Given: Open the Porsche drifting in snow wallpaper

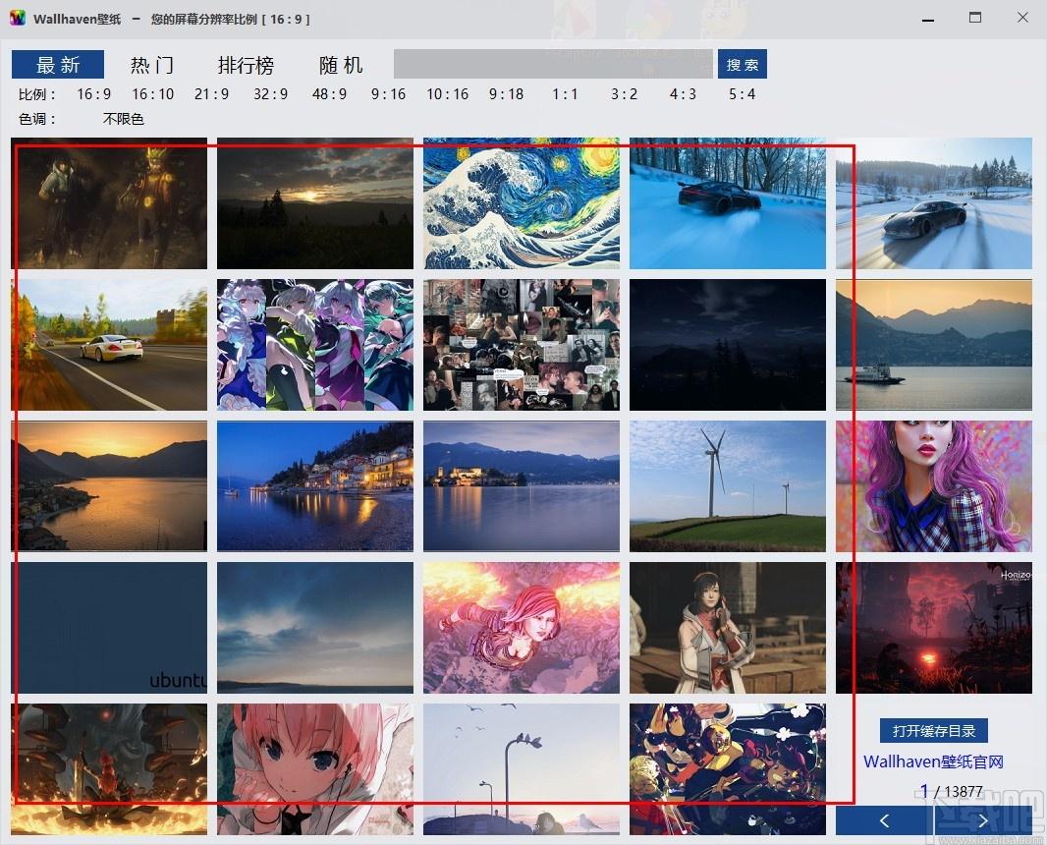Looking at the screenshot, I should [x=934, y=203].
